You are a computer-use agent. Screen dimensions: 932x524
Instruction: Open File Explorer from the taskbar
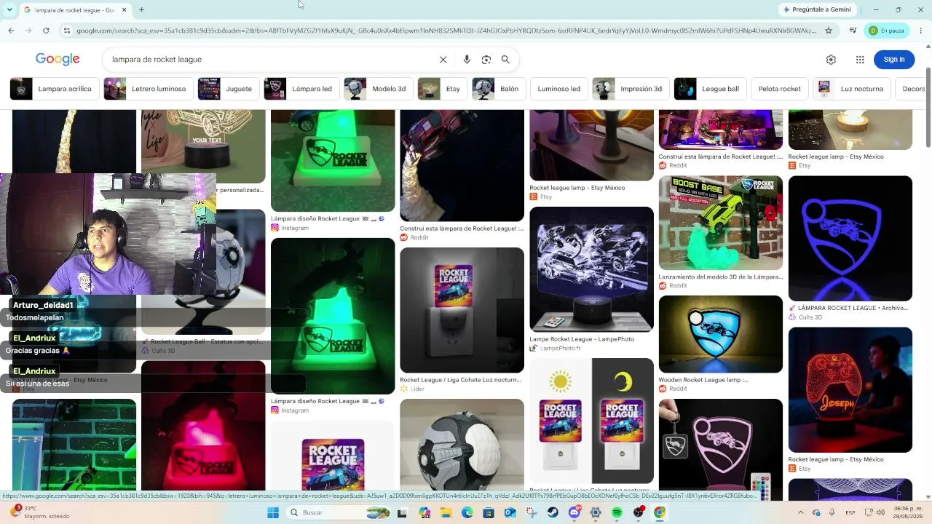pyautogui.click(x=446, y=513)
